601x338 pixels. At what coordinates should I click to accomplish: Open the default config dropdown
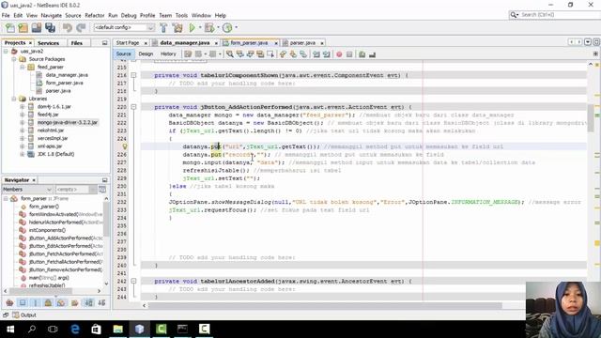[x=124, y=27]
